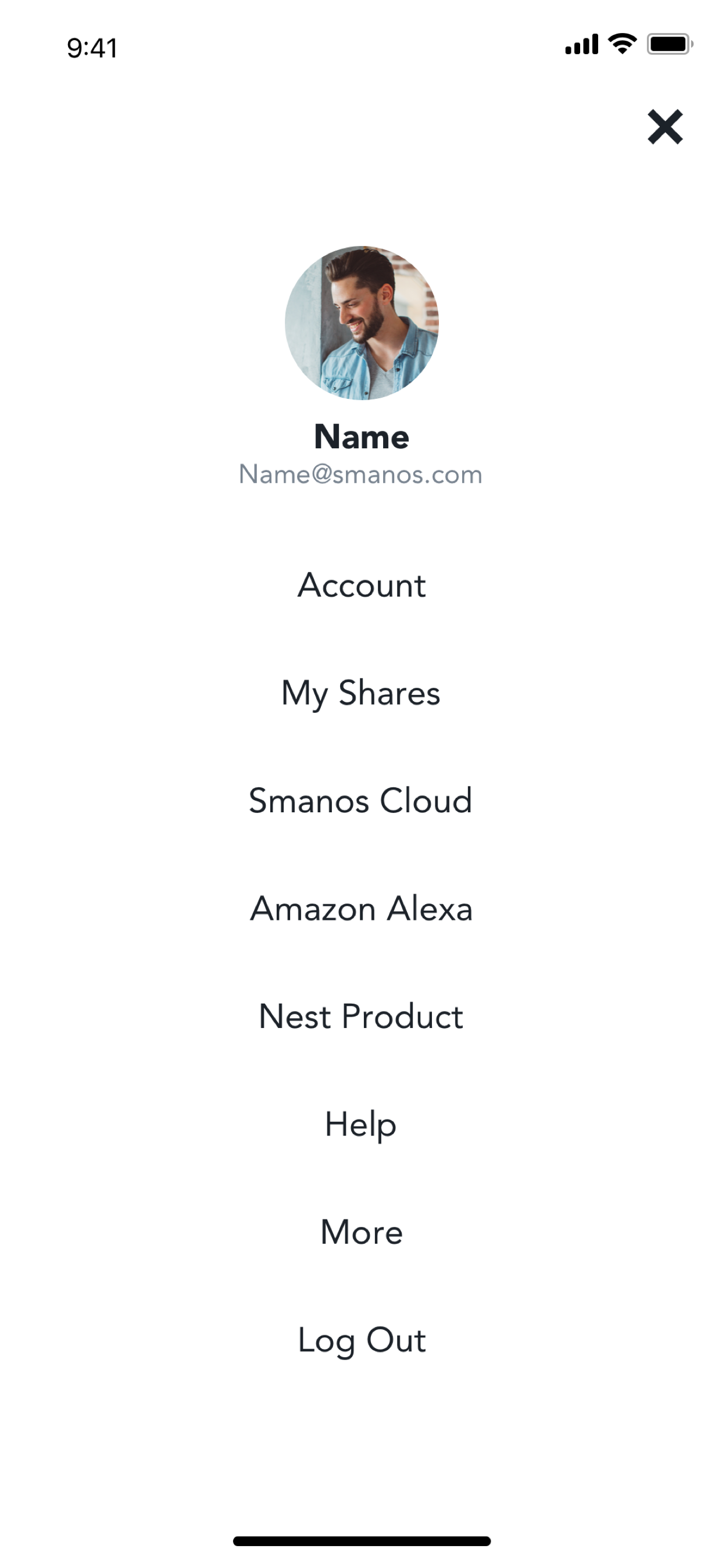Tap the cellular signal bars icon

[x=581, y=44]
